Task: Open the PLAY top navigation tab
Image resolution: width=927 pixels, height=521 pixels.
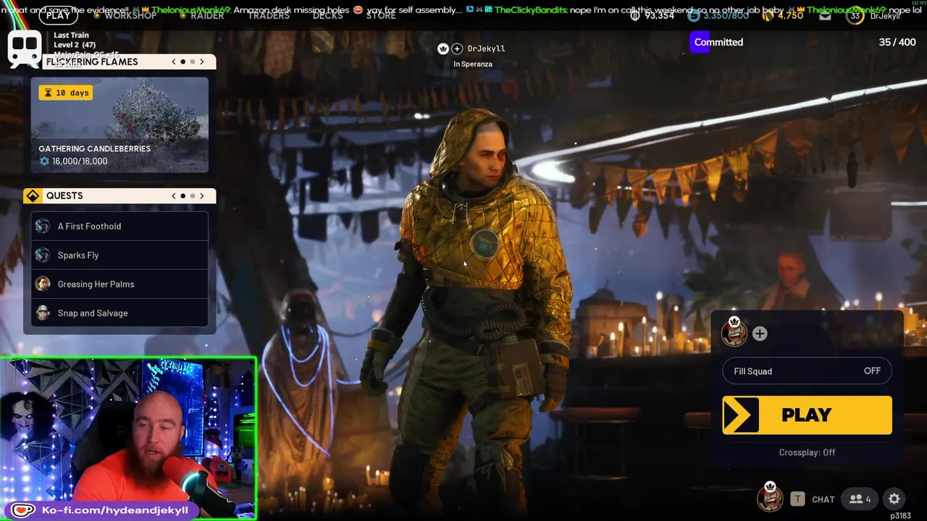Action: point(58,14)
